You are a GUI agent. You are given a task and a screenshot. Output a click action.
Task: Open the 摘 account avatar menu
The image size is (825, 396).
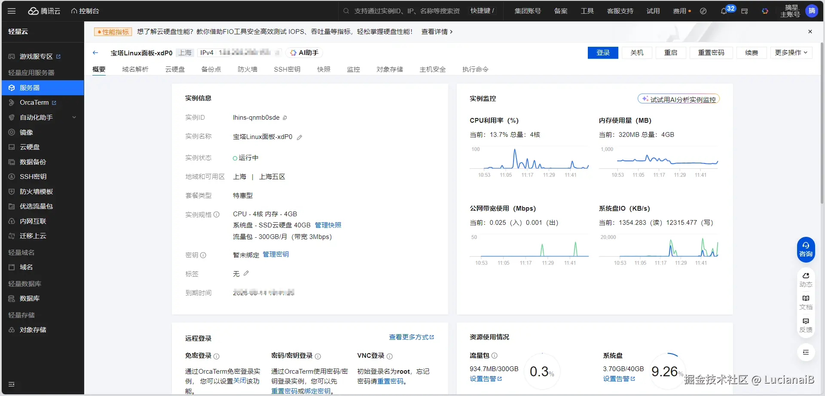812,11
